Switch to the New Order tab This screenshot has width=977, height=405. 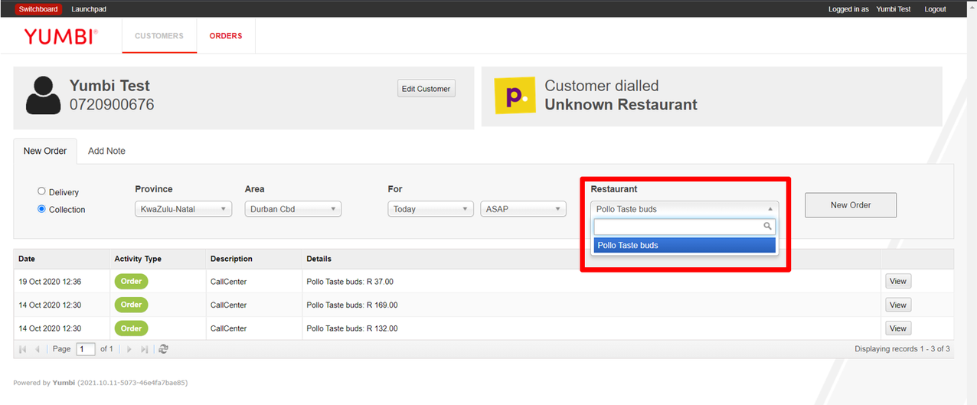pyautogui.click(x=45, y=151)
